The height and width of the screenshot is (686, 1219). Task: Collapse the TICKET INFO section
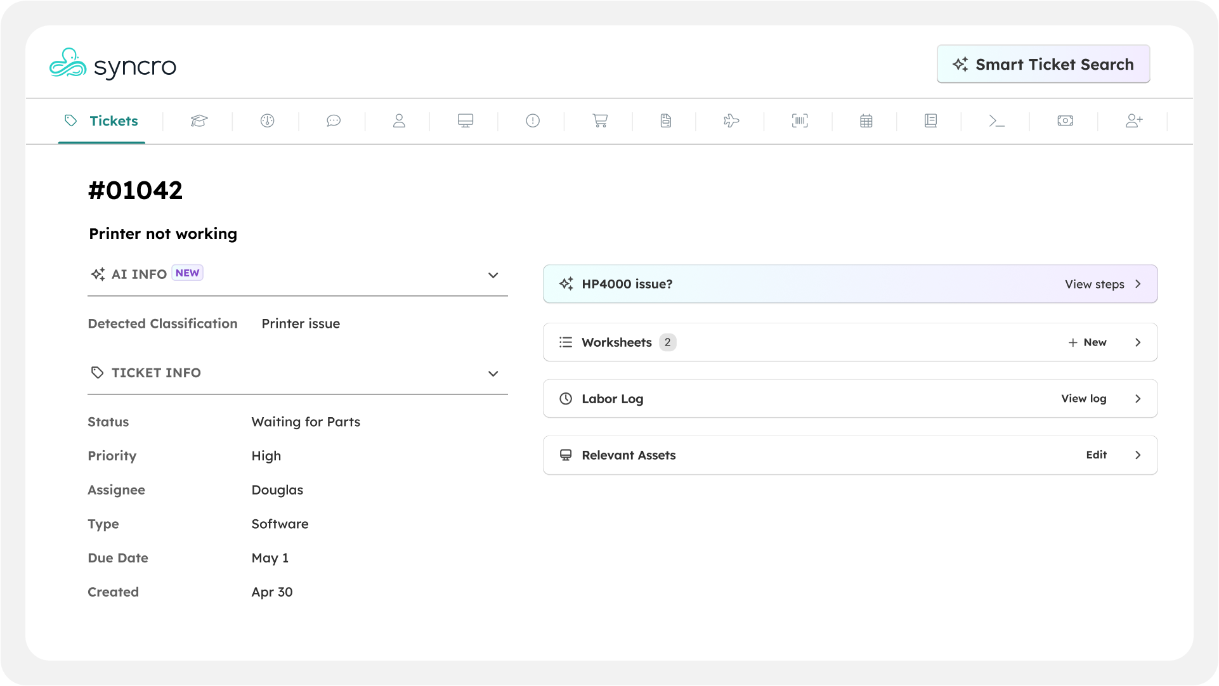(x=493, y=373)
